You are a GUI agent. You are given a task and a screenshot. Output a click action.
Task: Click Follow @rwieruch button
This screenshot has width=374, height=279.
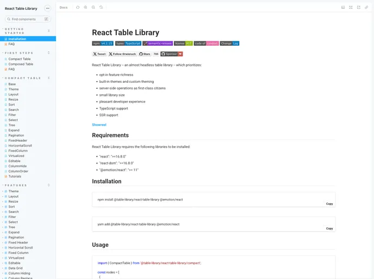click(x=122, y=54)
